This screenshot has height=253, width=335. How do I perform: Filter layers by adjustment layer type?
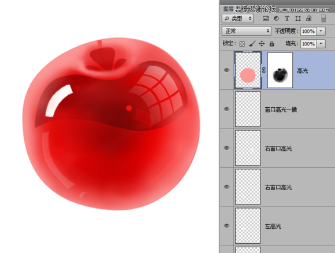(x=276, y=19)
